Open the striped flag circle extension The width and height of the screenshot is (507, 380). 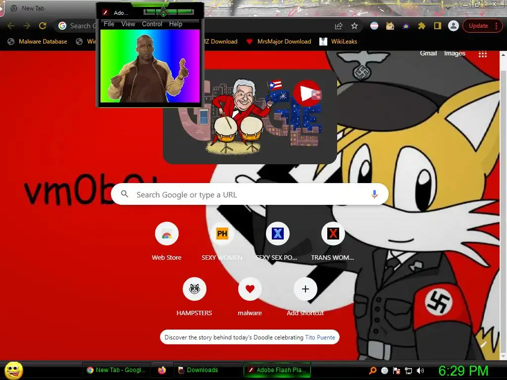(374, 26)
